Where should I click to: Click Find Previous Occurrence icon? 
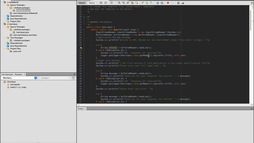click(123, 3)
